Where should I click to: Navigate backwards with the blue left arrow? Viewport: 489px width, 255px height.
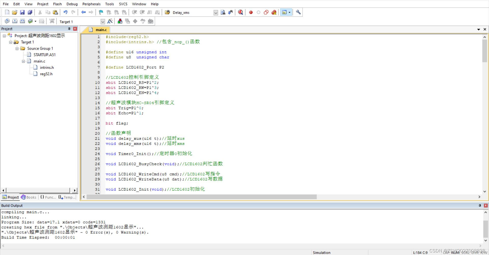83,12
